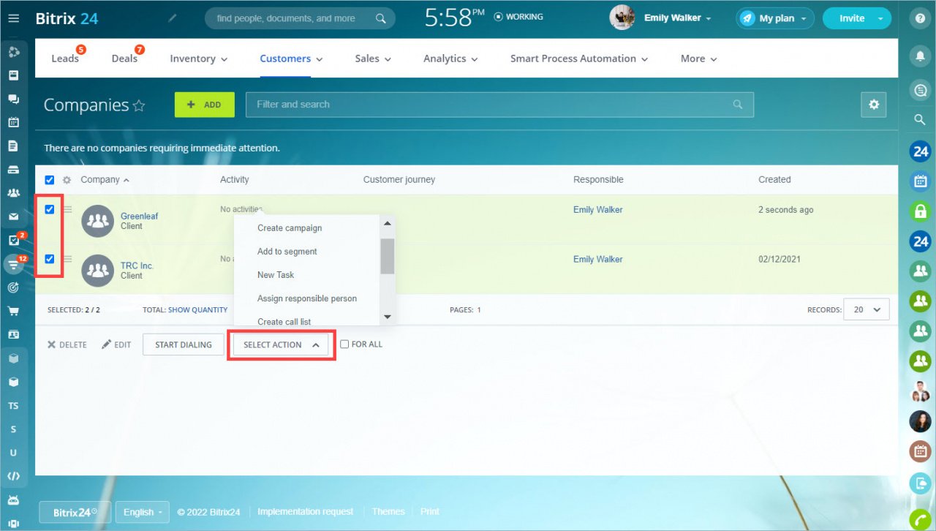Click the column settings gear in table header
The image size is (936, 531).
(x=67, y=180)
